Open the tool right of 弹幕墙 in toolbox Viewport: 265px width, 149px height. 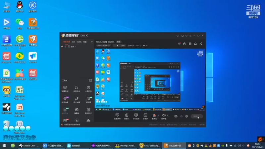(x=88, y=111)
